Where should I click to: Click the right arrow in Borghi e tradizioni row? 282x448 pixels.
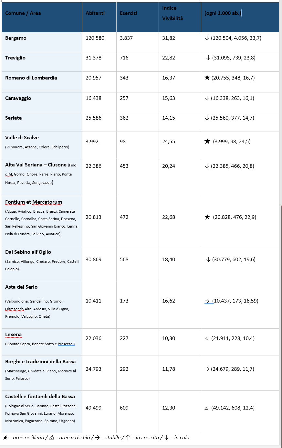click(207, 369)
